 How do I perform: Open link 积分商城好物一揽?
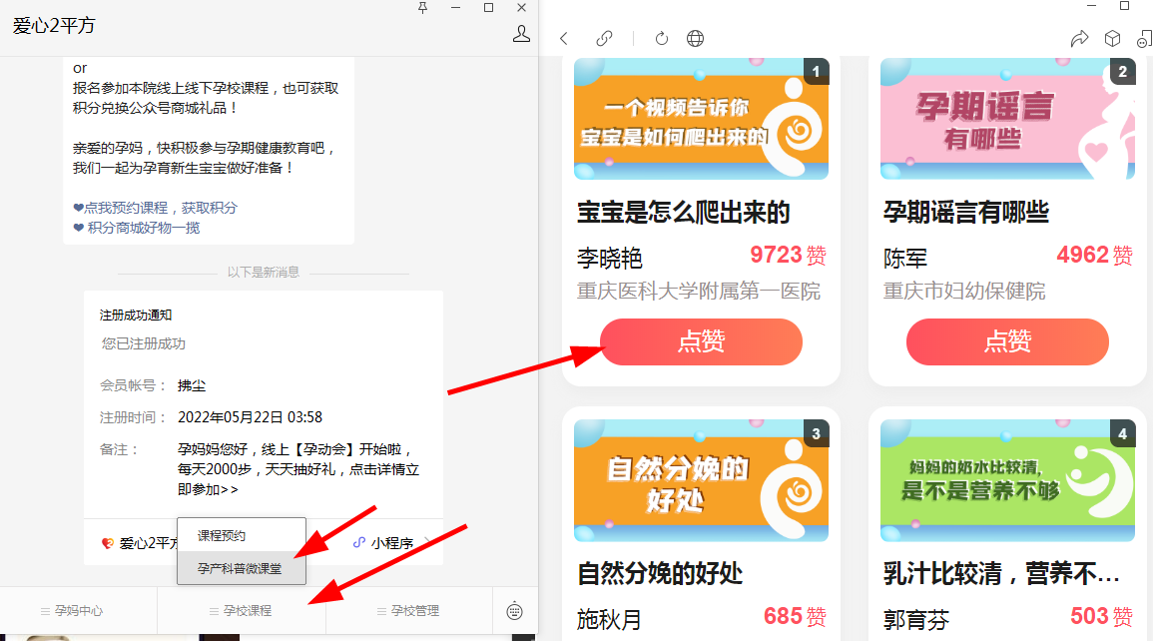coord(137,228)
